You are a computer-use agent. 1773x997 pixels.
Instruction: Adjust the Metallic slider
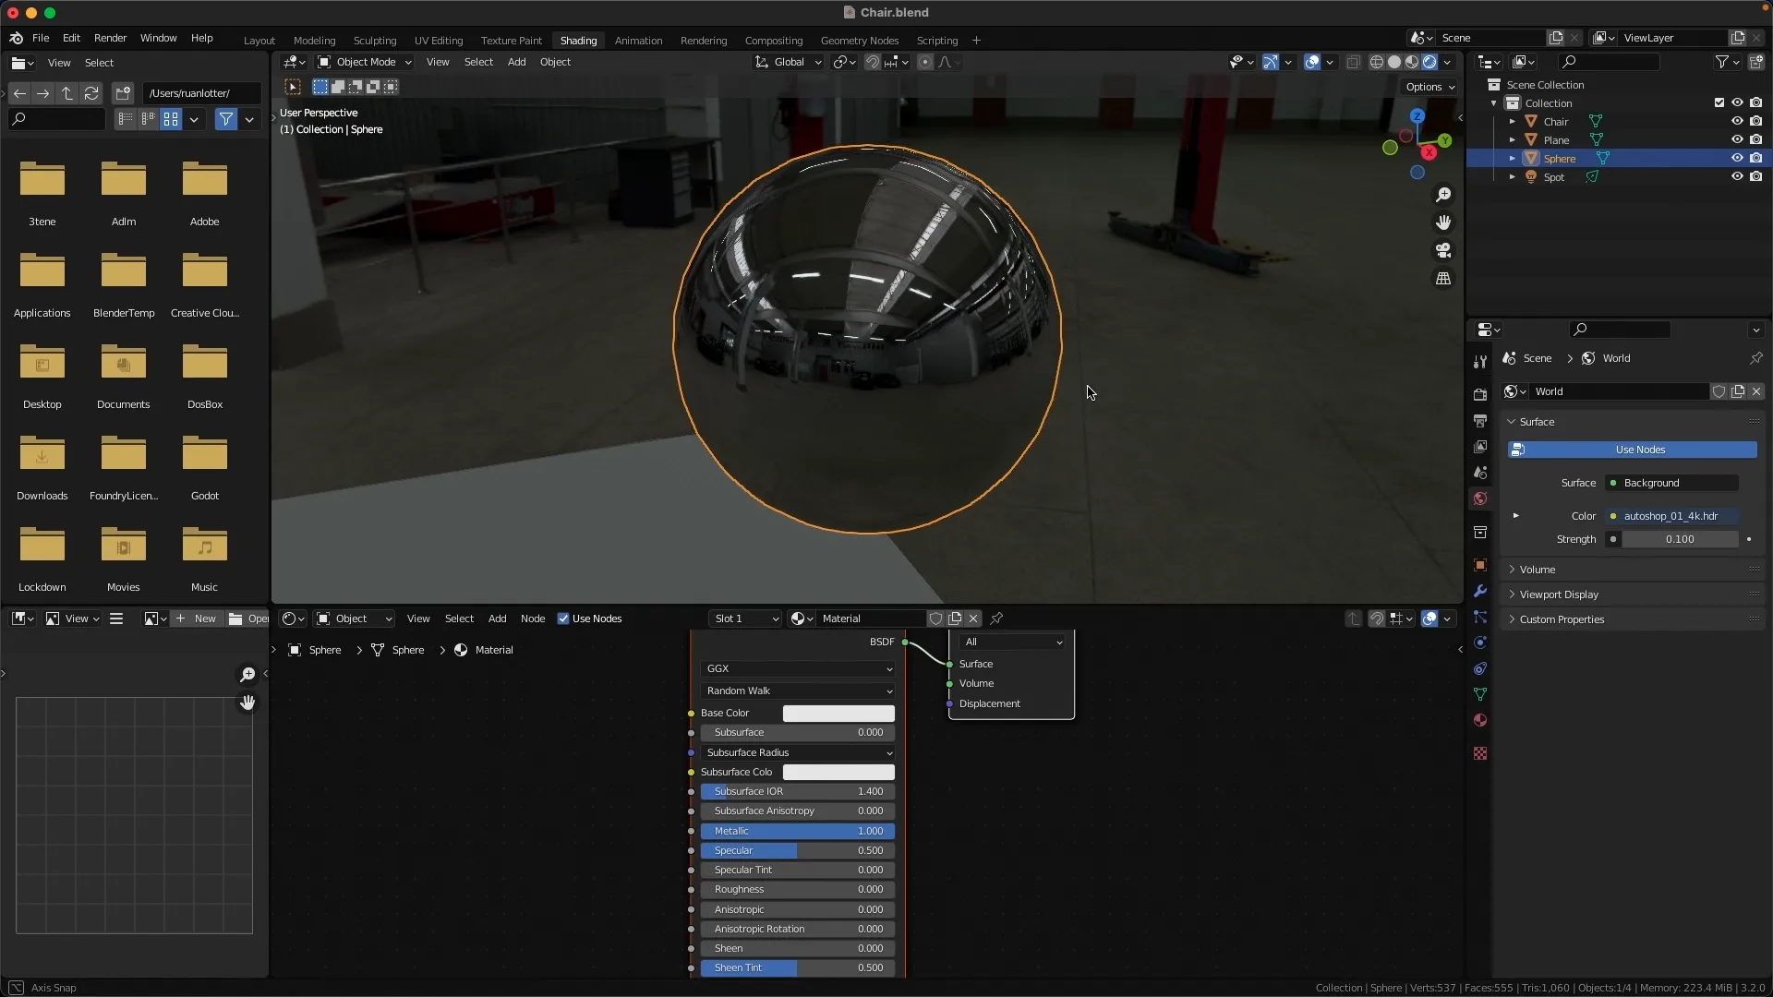[x=798, y=831]
